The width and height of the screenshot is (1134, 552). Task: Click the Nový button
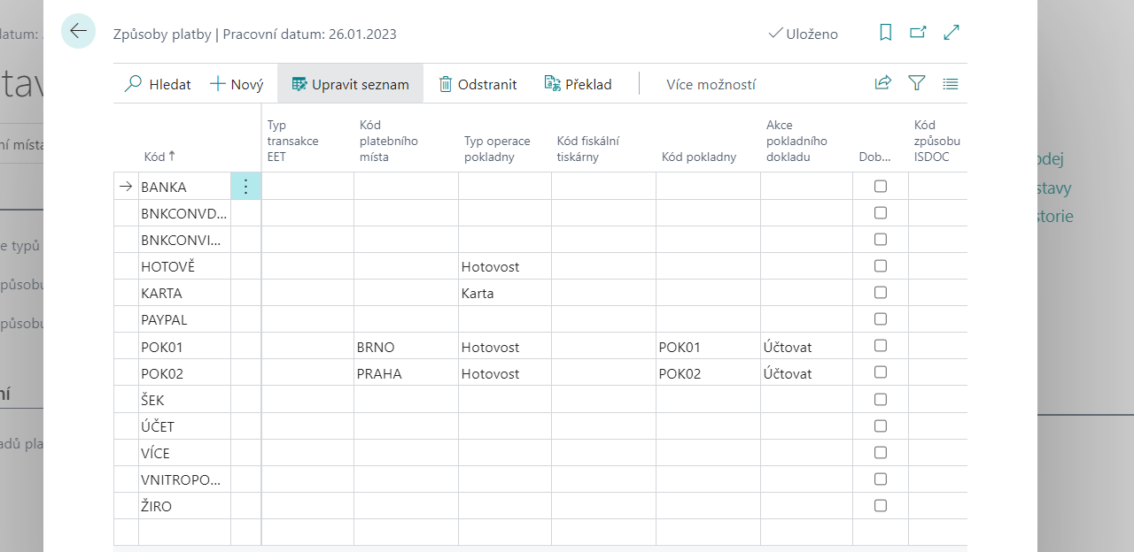point(237,85)
